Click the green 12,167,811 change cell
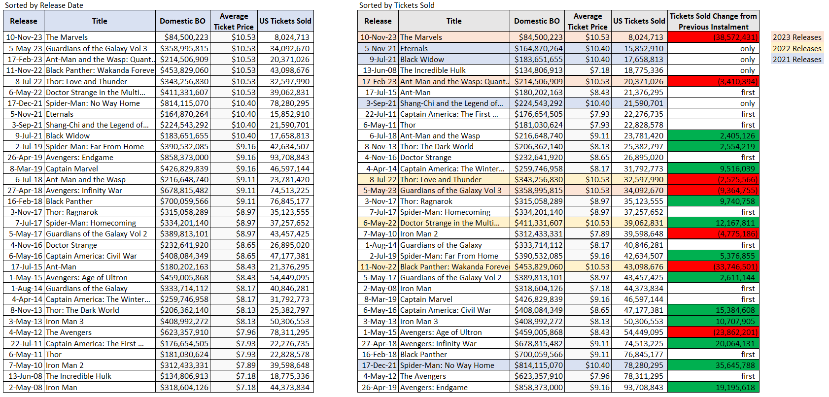This screenshot has height=397, width=829. click(713, 223)
